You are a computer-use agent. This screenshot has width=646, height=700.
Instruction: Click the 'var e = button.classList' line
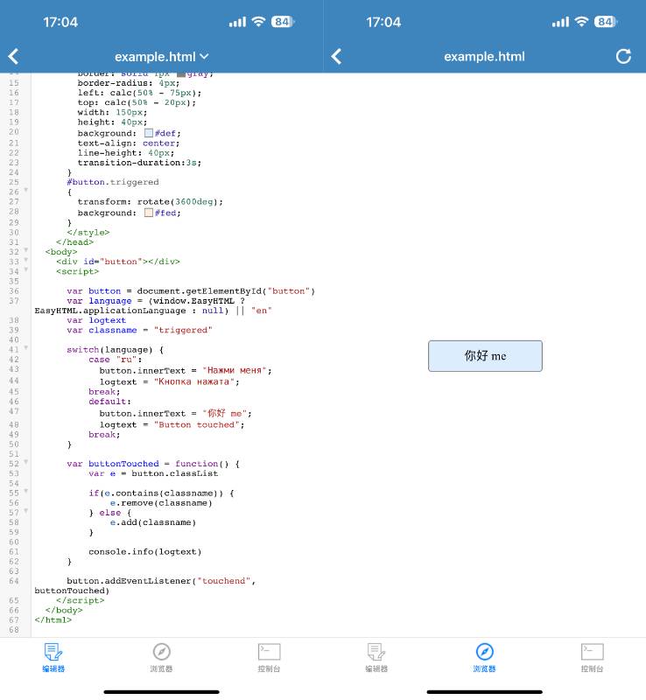(x=153, y=473)
